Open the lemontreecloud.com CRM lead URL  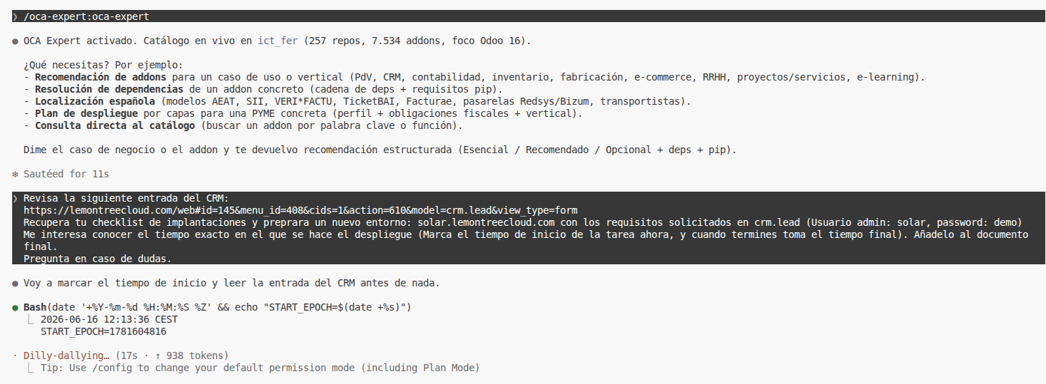point(300,210)
